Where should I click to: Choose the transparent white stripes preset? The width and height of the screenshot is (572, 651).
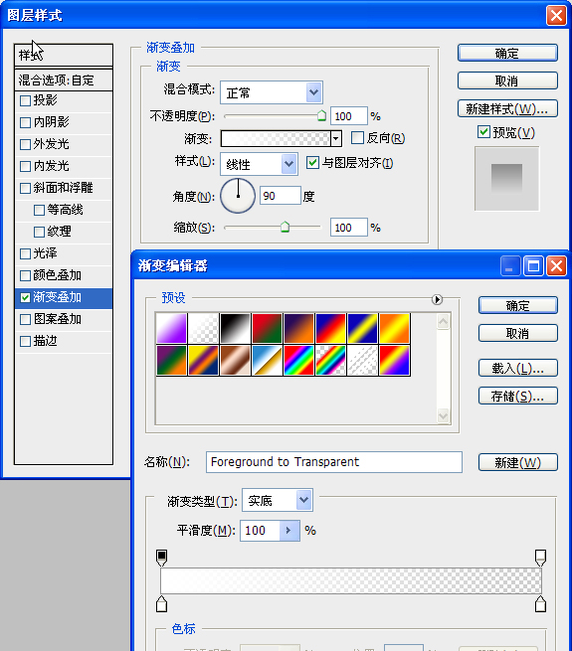click(x=362, y=361)
